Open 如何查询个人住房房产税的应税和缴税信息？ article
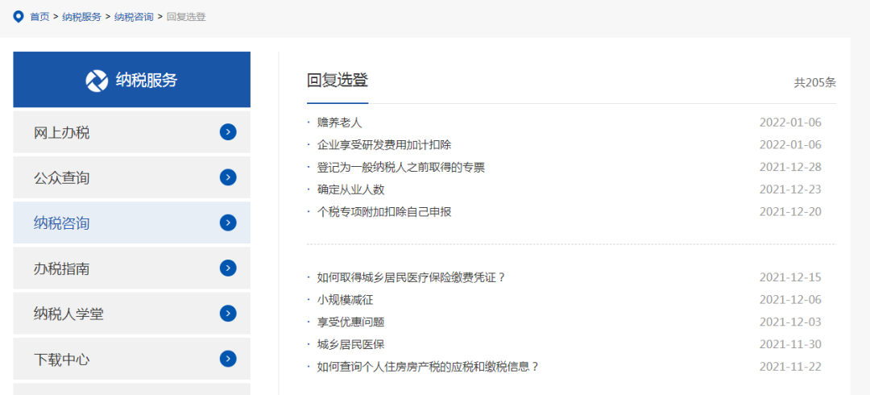The image size is (870, 395). (x=428, y=367)
